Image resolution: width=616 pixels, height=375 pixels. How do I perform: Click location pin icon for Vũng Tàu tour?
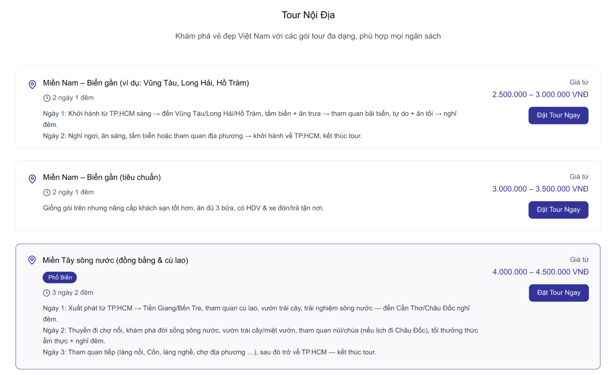(x=32, y=85)
